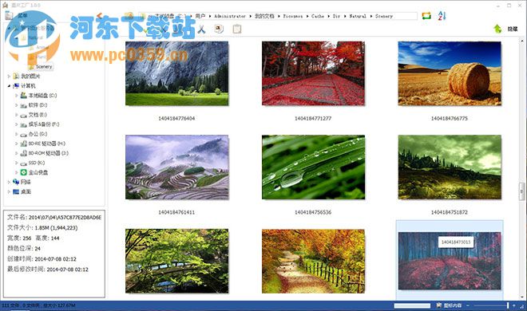Select the water droplet on leaf thumbnail
Screen dimensions: 527x311
click(313, 167)
